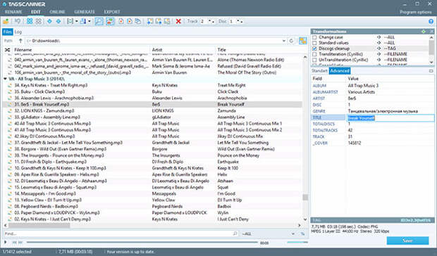Open the GENERATE tab

pos(85,12)
